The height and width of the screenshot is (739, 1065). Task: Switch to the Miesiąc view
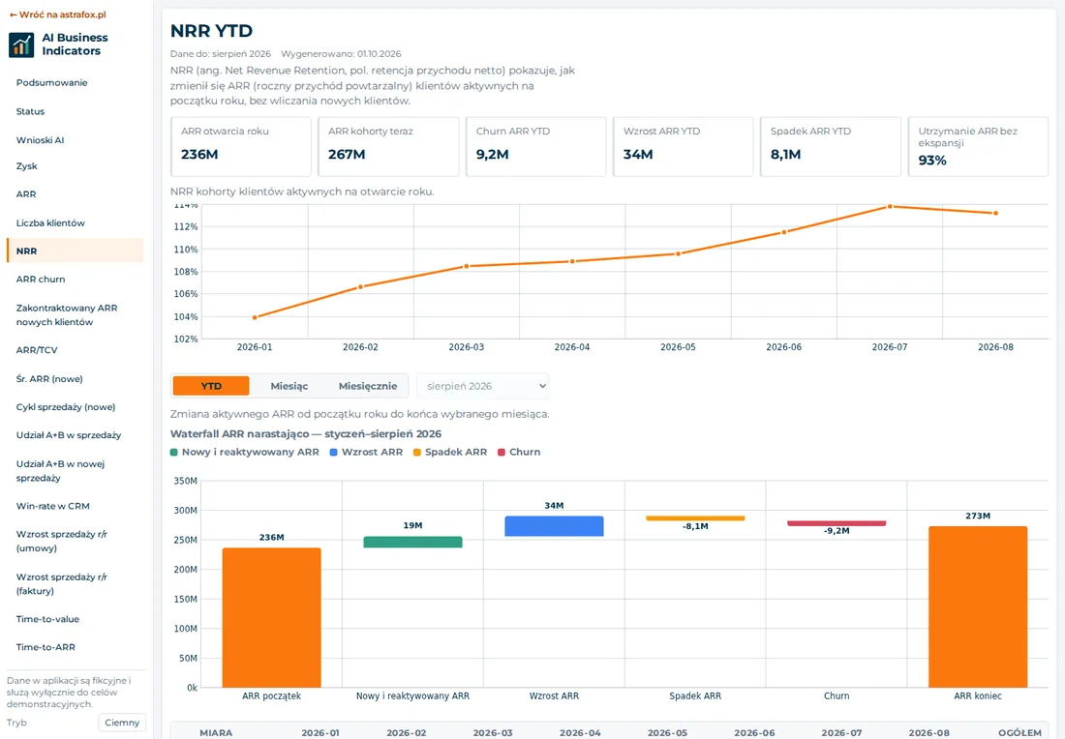tap(289, 386)
